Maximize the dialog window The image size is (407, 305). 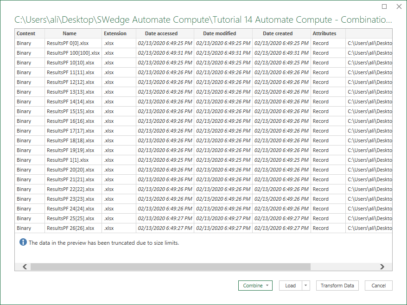(x=384, y=6)
